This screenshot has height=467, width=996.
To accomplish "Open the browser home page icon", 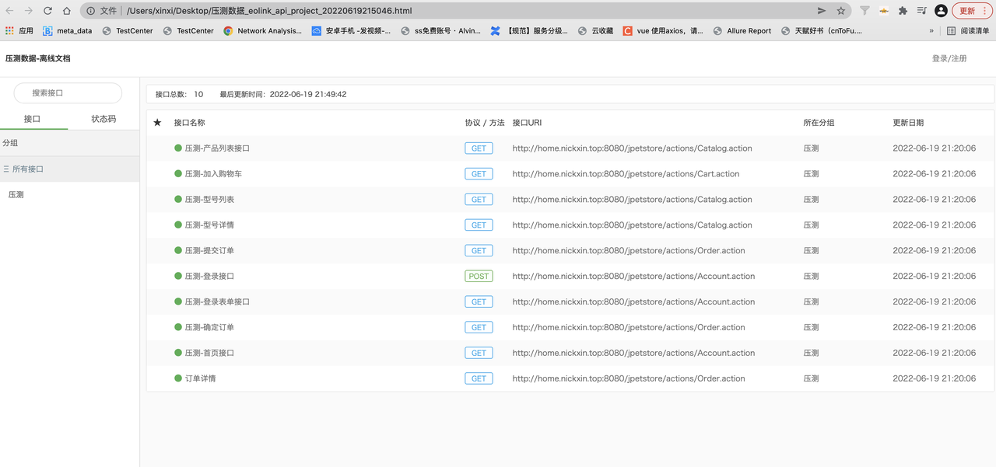I will [67, 11].
